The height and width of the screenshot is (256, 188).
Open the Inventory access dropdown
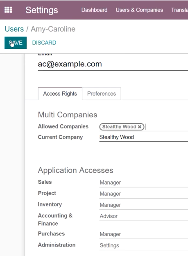[144, 205]
